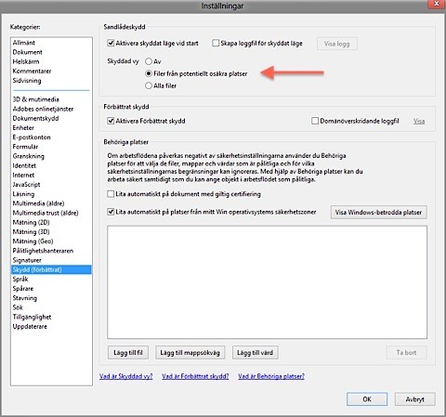Select the 'Granskning' category
Screen dimensions: 446x417
coord(51,156)
